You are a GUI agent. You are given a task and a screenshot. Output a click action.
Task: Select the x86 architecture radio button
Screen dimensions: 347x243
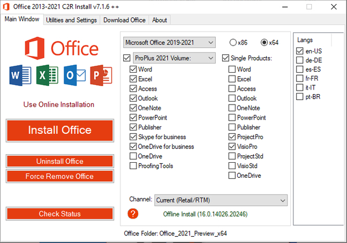pyautogui.click(x=233, y=42)
